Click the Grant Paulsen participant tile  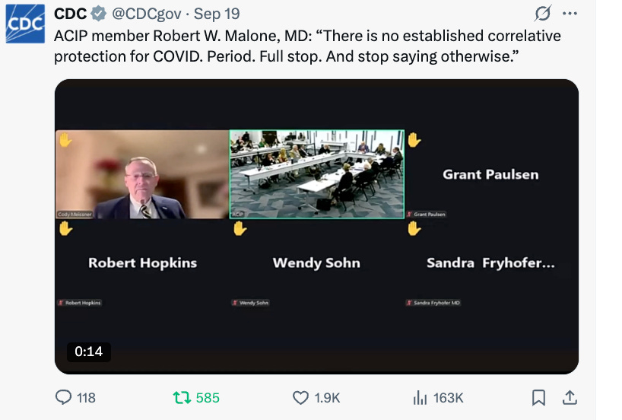coord(490,174)
